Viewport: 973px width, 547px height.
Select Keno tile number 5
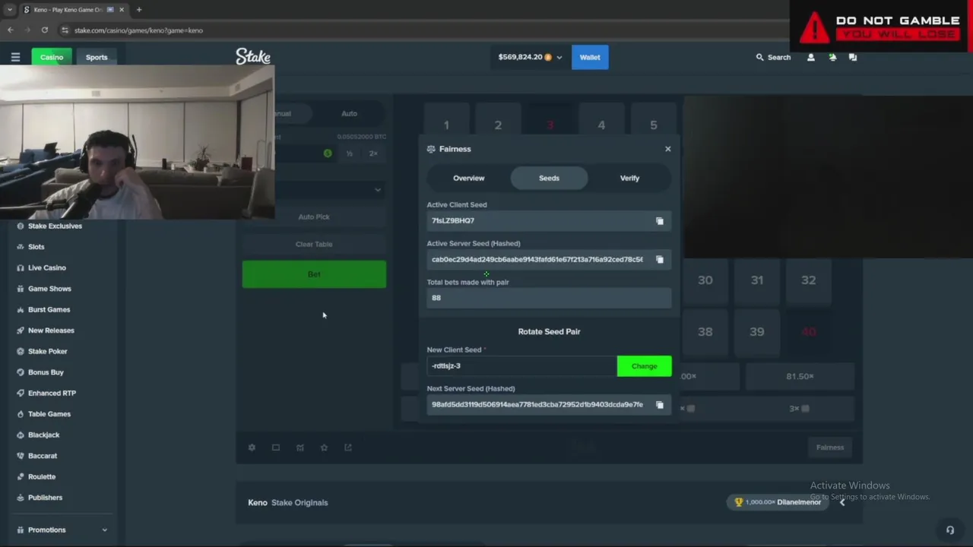[653, 125]
